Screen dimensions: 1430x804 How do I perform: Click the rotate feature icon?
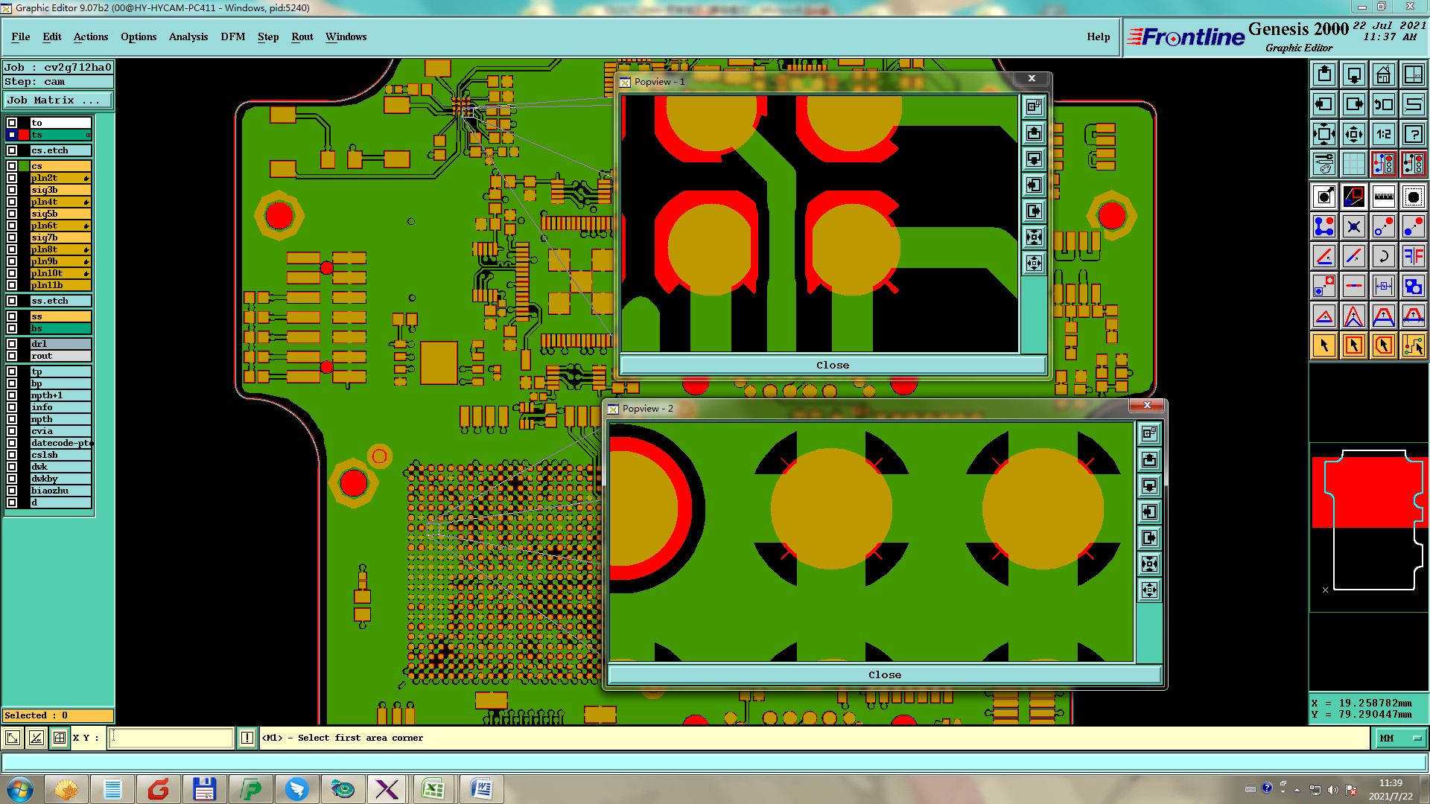coord(1383,256)
